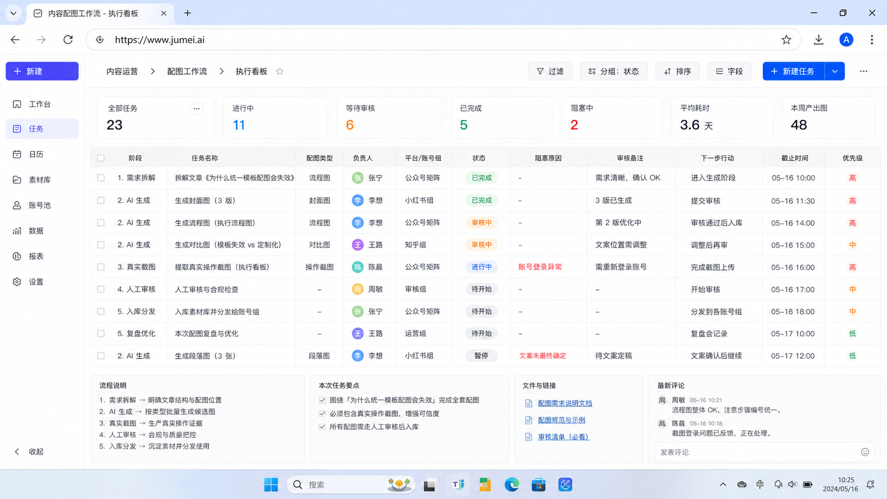Open the 配图需求说明文档 link
The height and width of the screenshot is (499, 887).
pyautogui.click(x=565, y=404)
